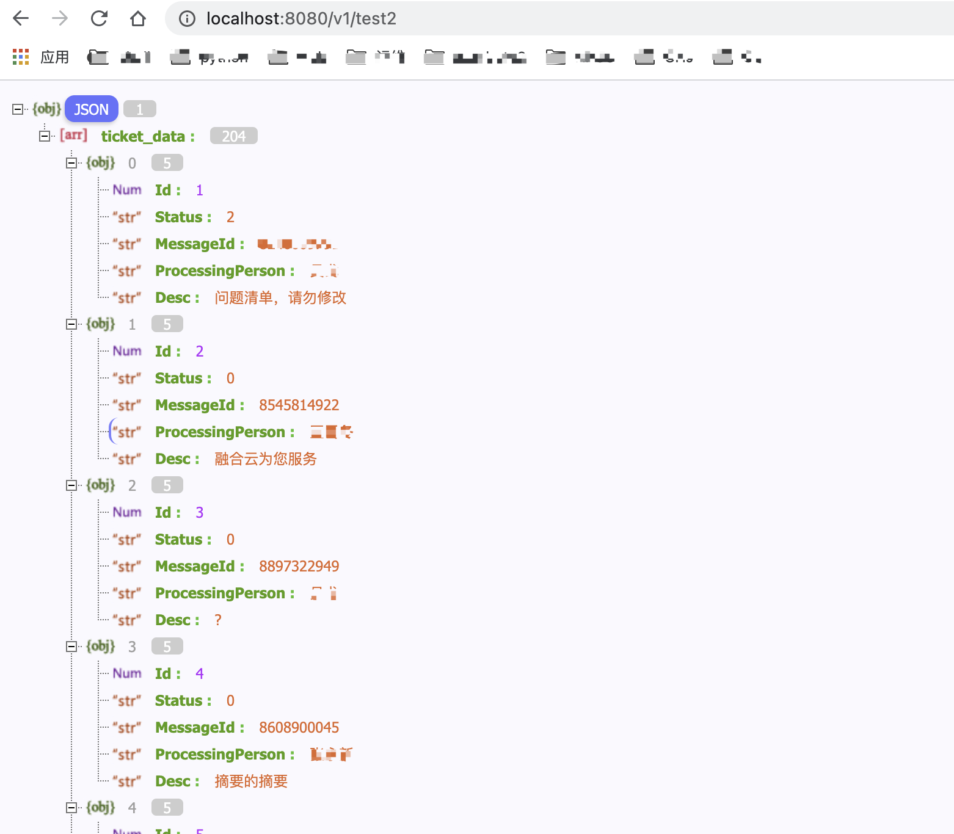This screenshot has width=954, height=834.
Task: Open the site information icon in address bar
Action: pyautogui.click(x=187, y=18)
